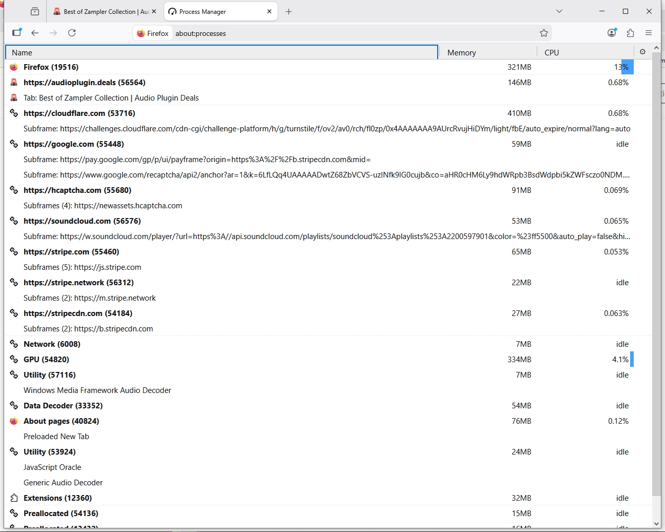Click the Extensions (12360) process icon
The width and height of the screenshot is (665, 532).
click(x=14, y=498)
